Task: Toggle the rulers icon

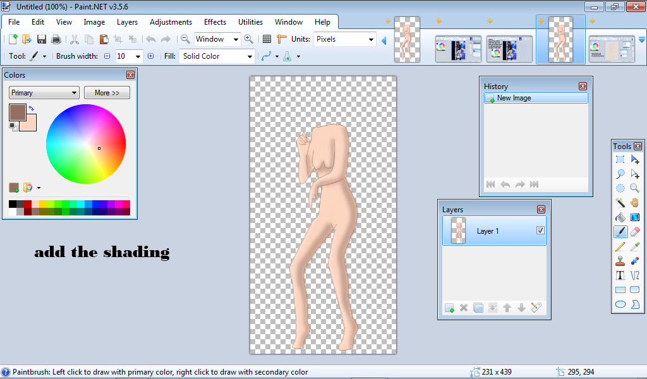Action: [x=282, y=39]
